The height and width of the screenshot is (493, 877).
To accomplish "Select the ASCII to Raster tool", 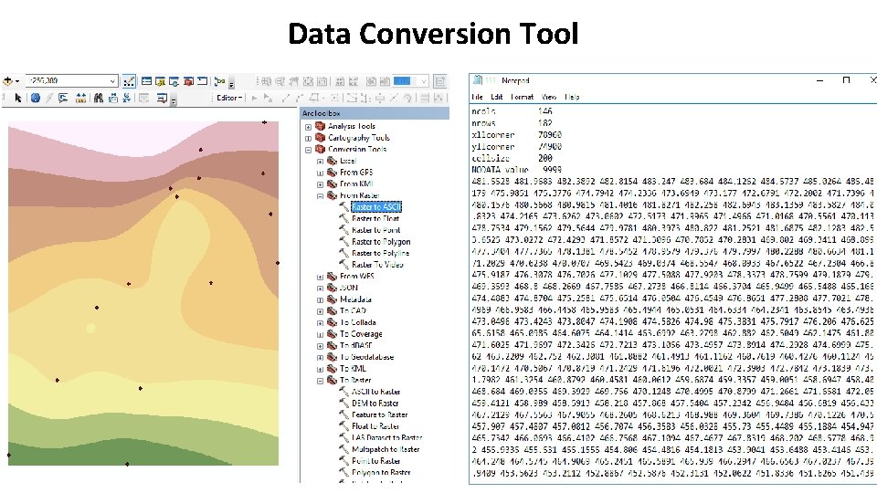I will tap(375, 392).
